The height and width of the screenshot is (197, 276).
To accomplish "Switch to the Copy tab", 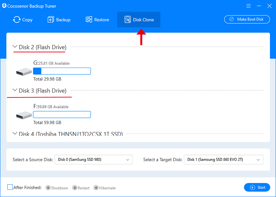I will click(x=23, y=20).
